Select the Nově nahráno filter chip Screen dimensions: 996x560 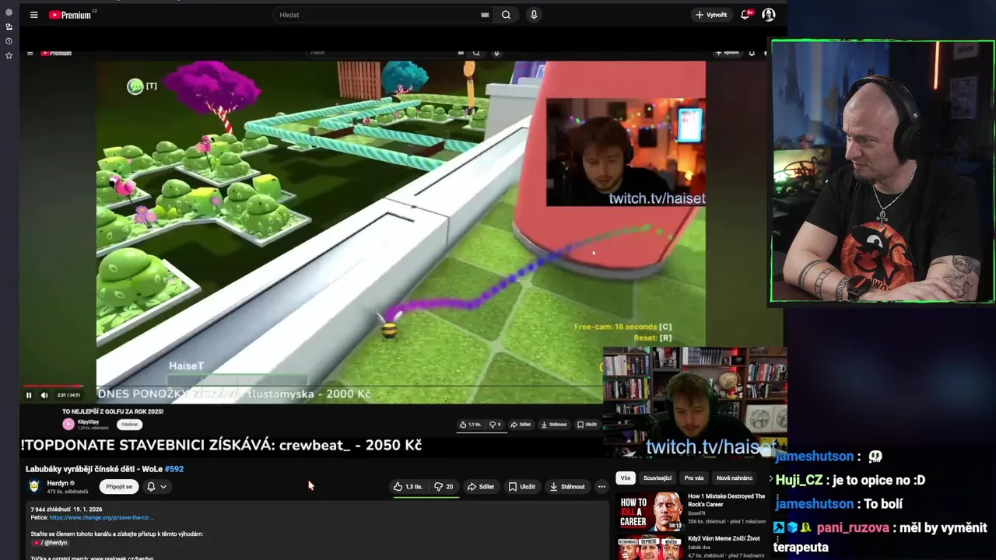pyautogui.click(x=735, y=478)
